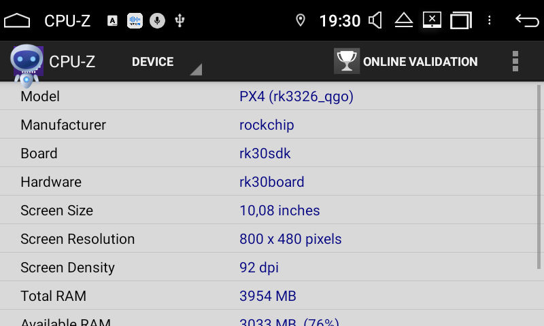Tap the close-screen monitor icon

(x=432, y=20)
